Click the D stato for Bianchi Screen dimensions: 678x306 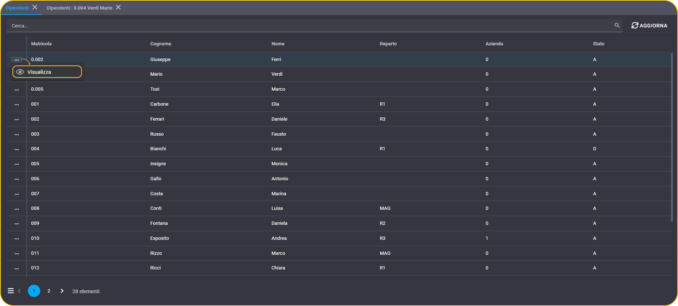tap(595, 149)
